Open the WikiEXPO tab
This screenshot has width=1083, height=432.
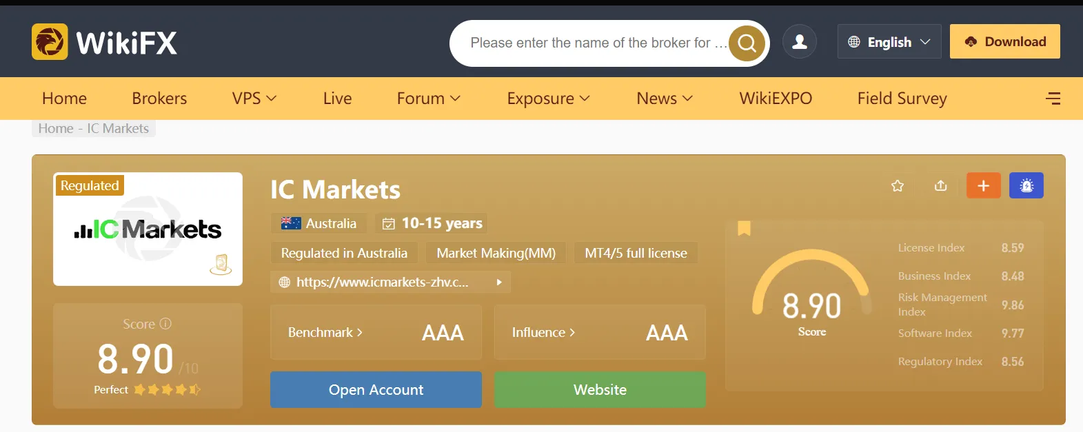point(776,99)
